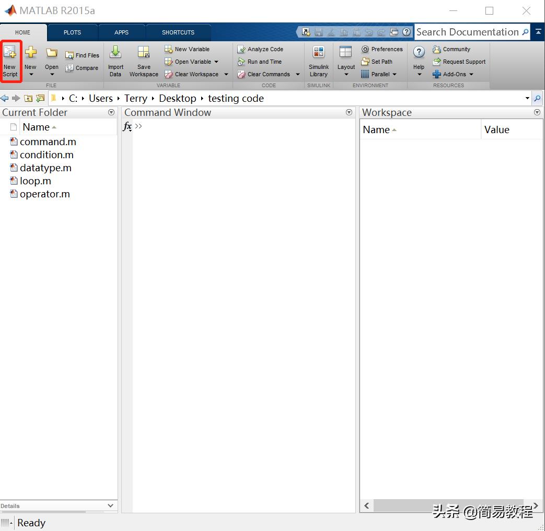Open the Layout menu

(x=346, y=62)
